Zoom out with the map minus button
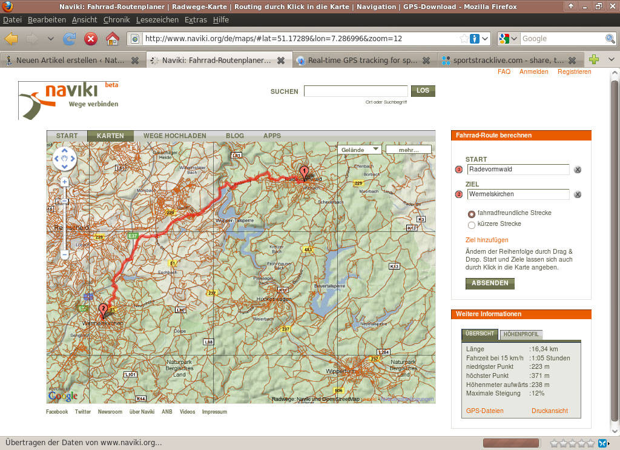The image size is (620, 450). click(64, 255)
